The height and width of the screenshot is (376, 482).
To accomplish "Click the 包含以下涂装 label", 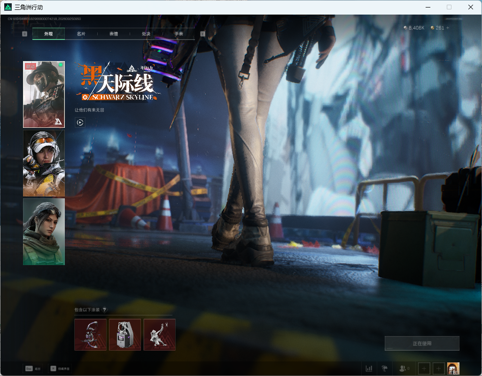I will pyautogui.click(x=87, y=310).
